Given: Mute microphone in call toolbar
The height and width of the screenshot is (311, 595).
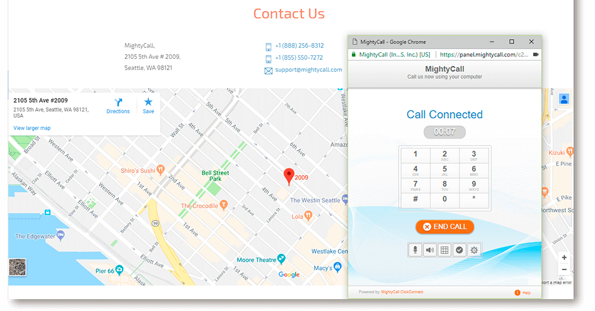Looking at the screenshot, I should pos(415,250).
